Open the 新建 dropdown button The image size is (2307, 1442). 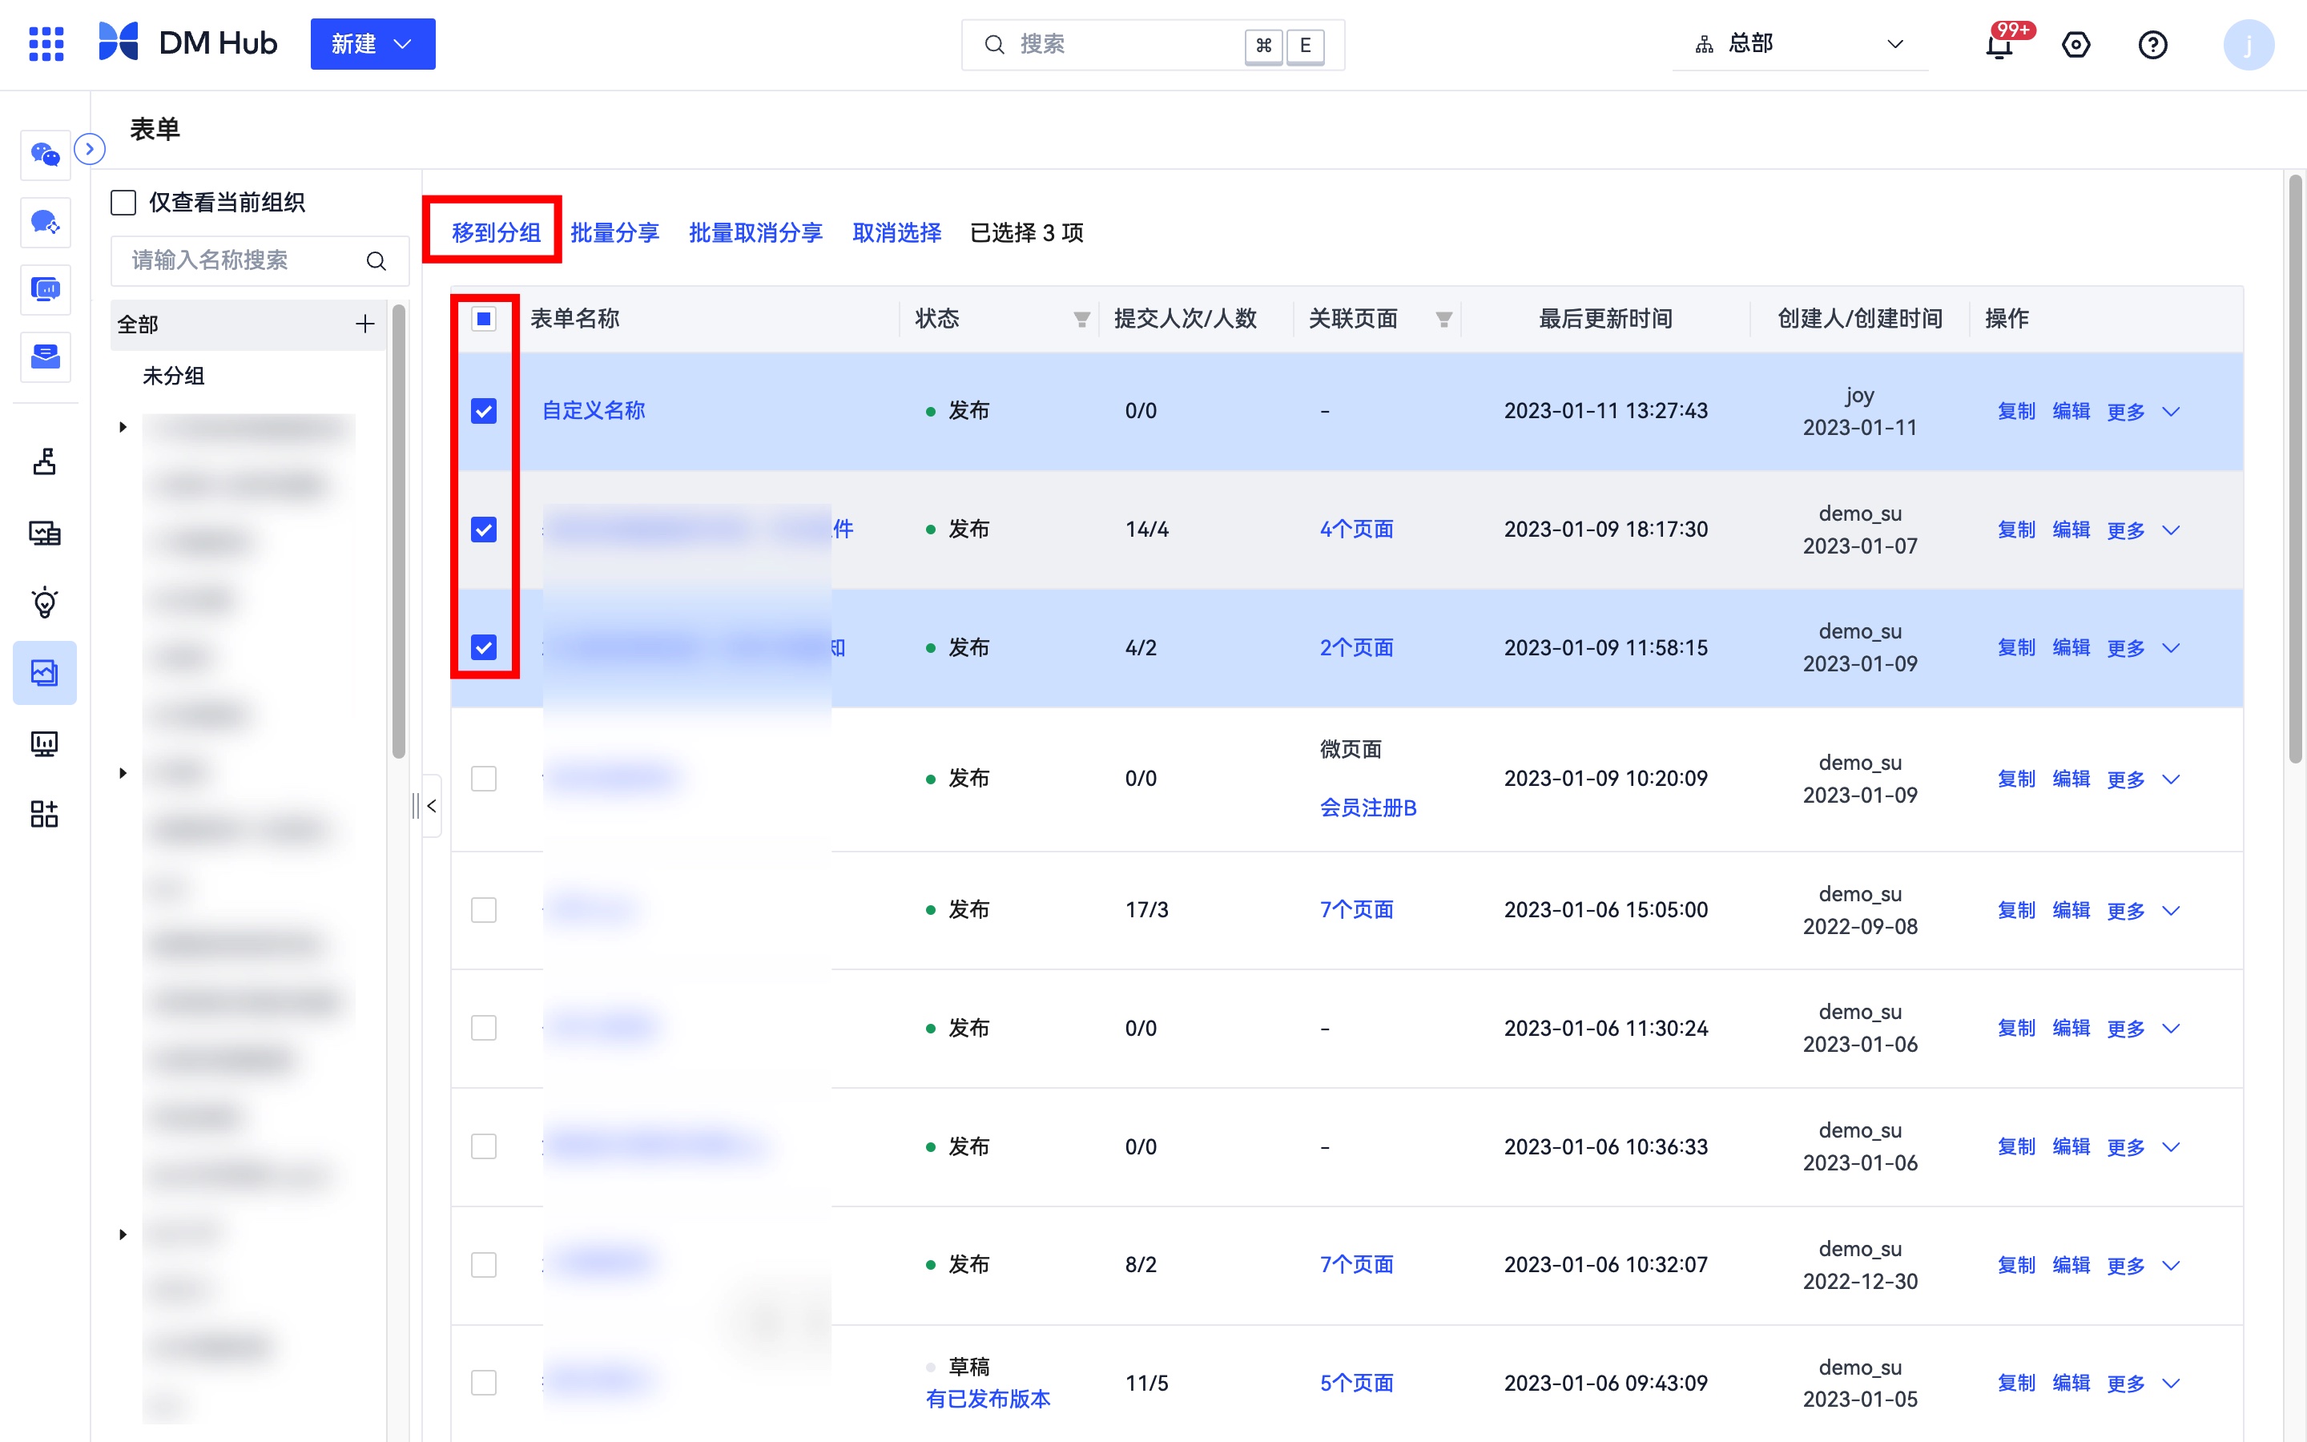372,44
